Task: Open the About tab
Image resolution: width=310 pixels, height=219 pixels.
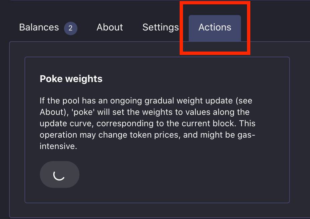Action: coord(110,27)
